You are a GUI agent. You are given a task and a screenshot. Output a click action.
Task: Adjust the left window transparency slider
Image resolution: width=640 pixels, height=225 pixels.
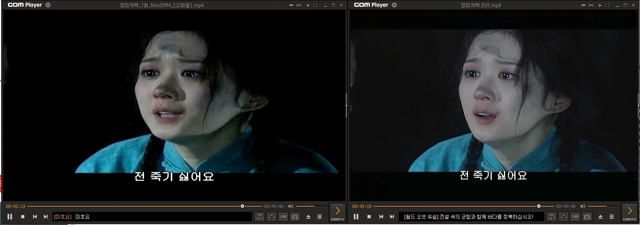coord(284,5)
